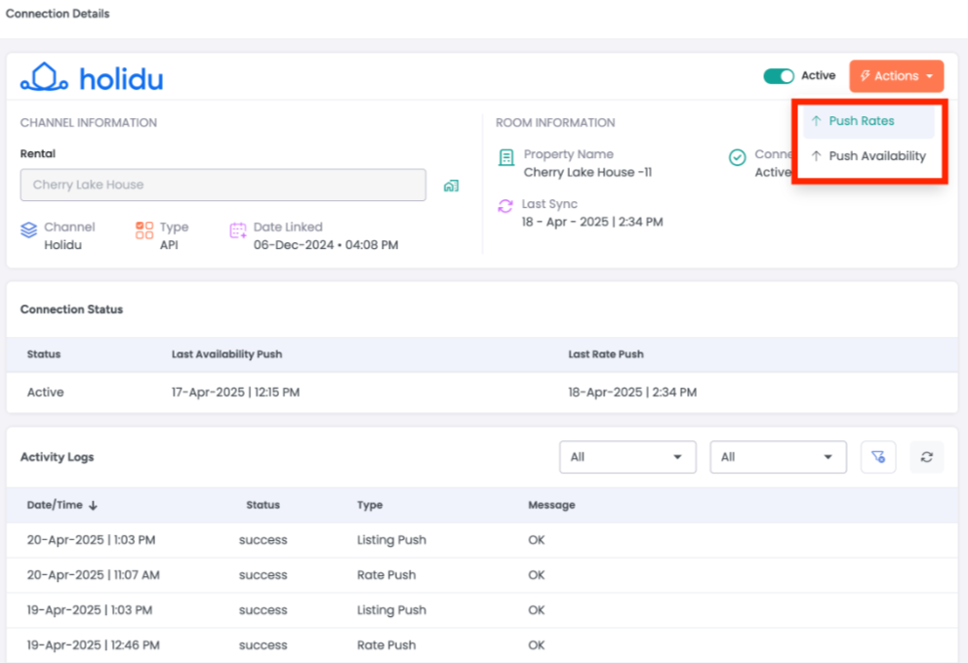Click the rental property icon beside Cherry Lake House field
The image size is (968, 663).
click(451, 186)
